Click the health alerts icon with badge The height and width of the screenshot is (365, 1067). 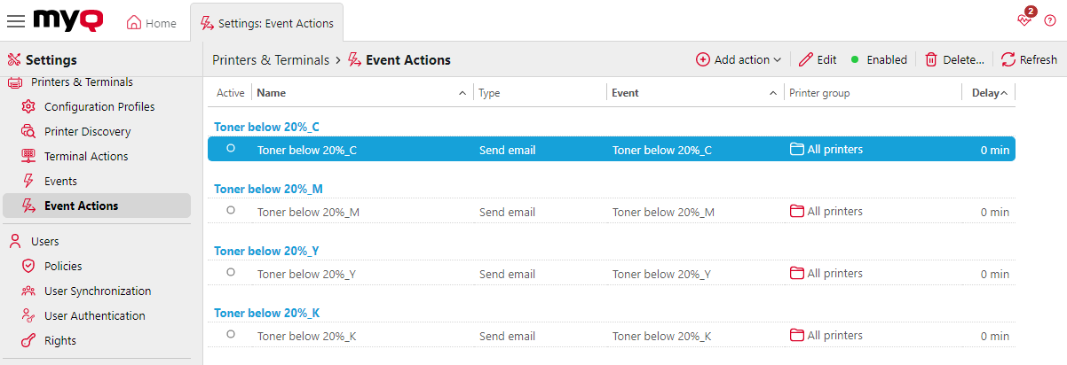[1025, 21]
